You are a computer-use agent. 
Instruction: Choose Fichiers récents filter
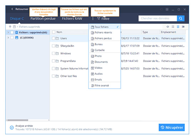pos(105,33)
